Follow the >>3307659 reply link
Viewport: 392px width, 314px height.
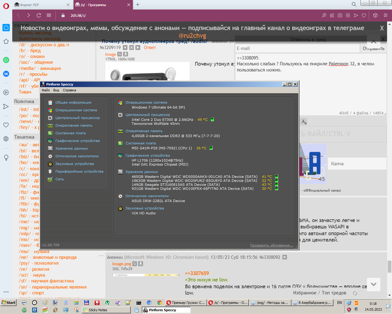click(197, 273)
